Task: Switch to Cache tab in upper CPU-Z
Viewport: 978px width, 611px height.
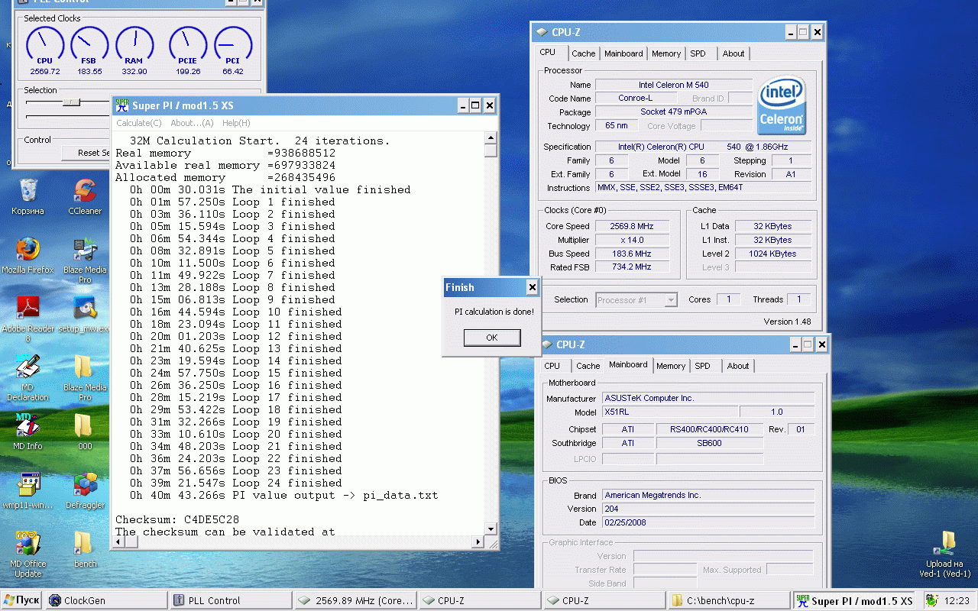Action: [x=584, y=53]
